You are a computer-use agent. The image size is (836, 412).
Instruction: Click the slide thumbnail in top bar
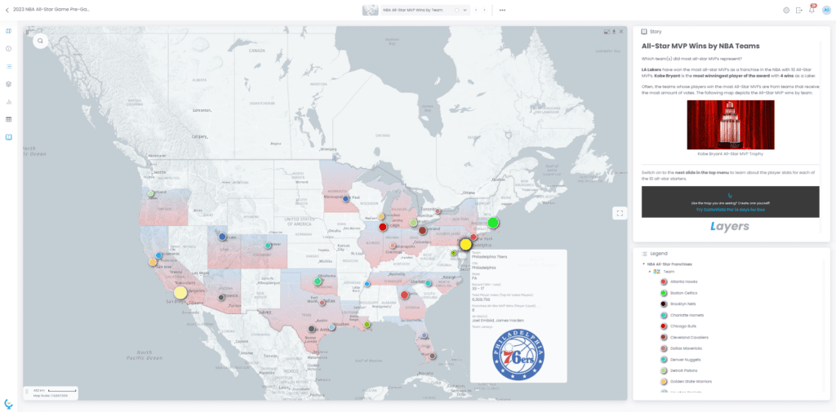(370, 10)
